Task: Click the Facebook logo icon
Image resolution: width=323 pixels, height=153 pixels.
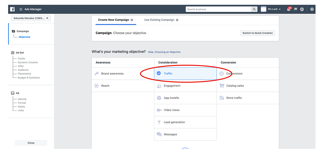Action: tap(12, 9)
